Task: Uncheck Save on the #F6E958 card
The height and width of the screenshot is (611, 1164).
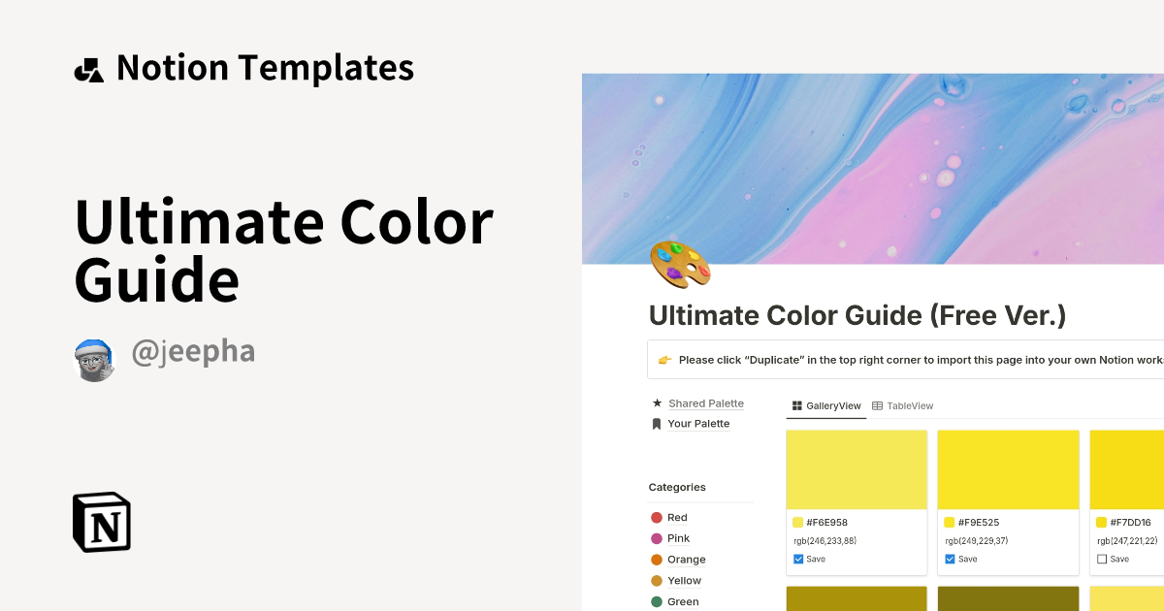Action: [x=798, y=559]
